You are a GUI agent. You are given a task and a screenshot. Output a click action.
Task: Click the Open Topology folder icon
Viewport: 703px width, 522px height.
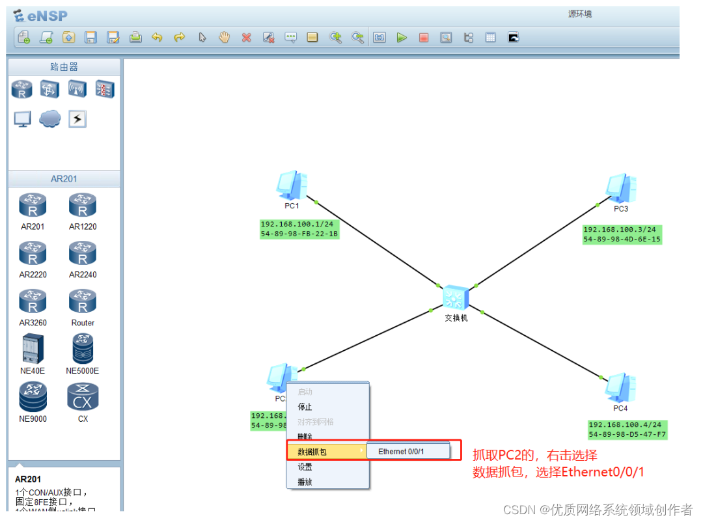click(x=68, y=37)
